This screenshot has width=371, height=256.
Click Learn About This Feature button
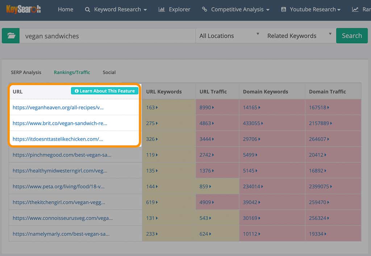tap(104, 91)
